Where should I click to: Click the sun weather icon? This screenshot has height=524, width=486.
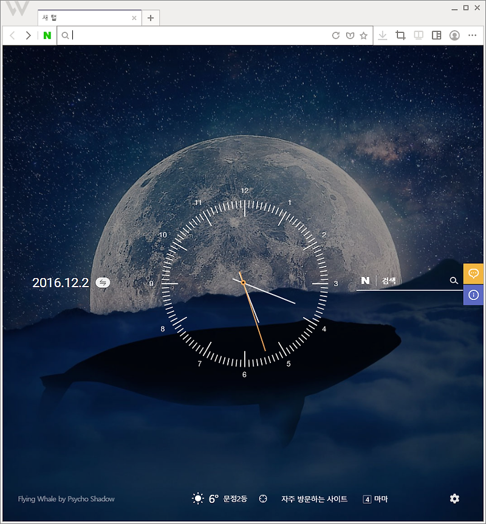coord(198,499)
